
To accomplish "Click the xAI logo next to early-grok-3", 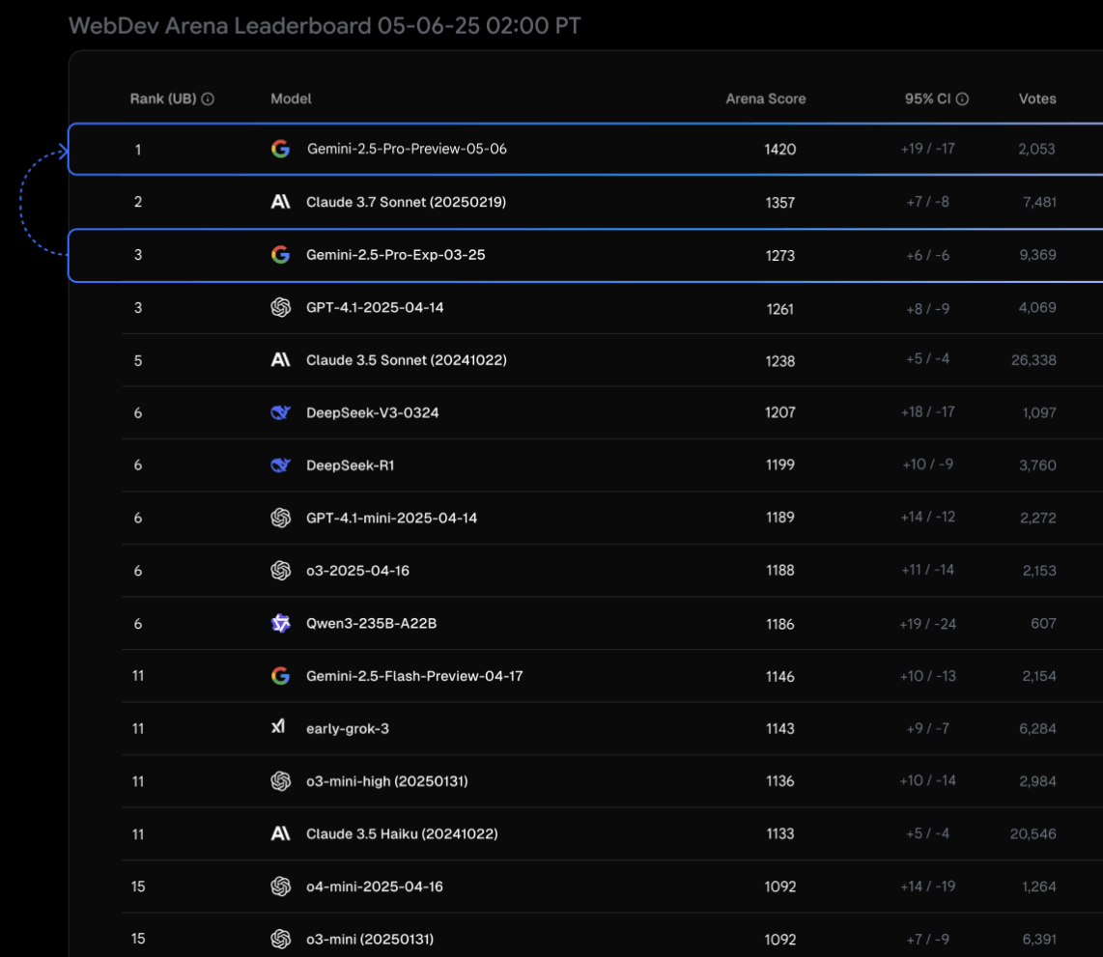I will [x=279, y=728].
